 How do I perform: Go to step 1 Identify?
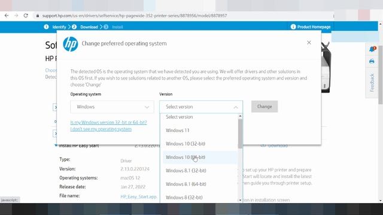pyautogui.click(x=55, y=27)
